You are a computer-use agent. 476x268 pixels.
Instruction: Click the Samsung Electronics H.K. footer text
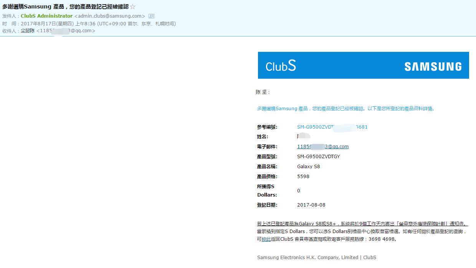(x=316, y=258)
